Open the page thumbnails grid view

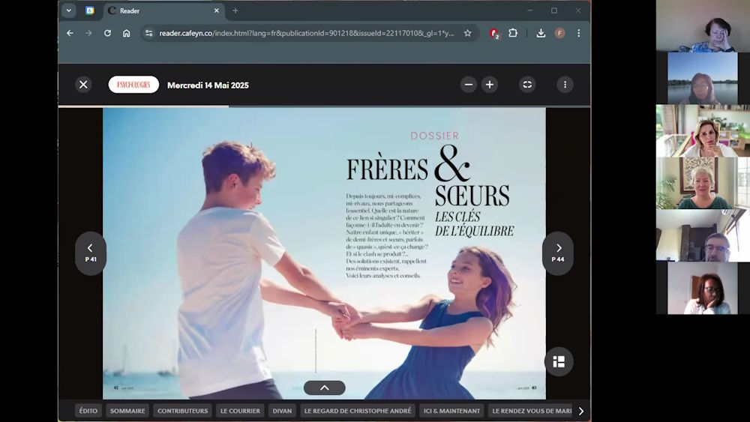(559, 361)
